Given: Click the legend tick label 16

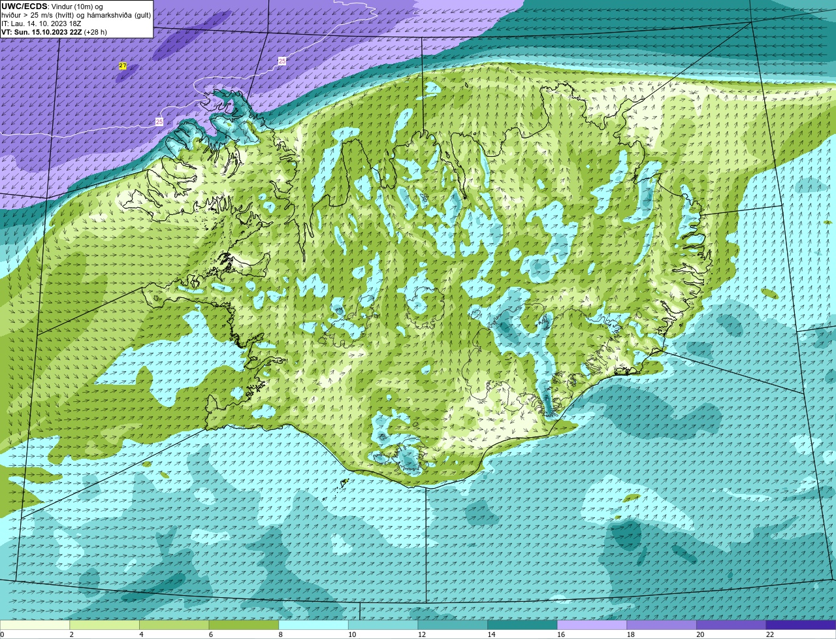Looking at the screenshot, I should pos(561,634).
